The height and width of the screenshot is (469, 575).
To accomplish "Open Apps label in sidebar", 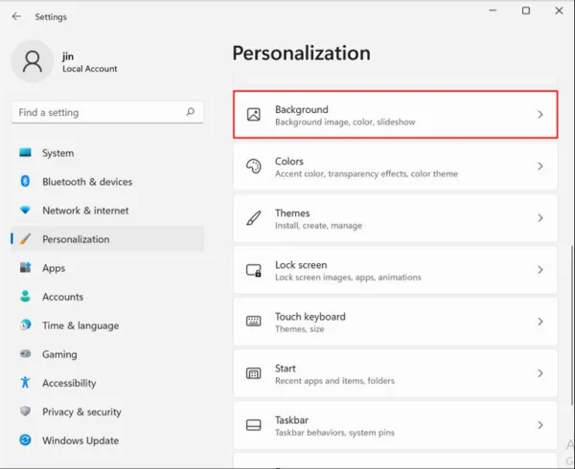I will click(x=54, y=268).
